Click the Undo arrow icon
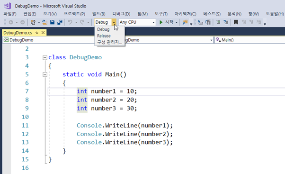Viewport: 285px width, 174px height. click(70, 22)
